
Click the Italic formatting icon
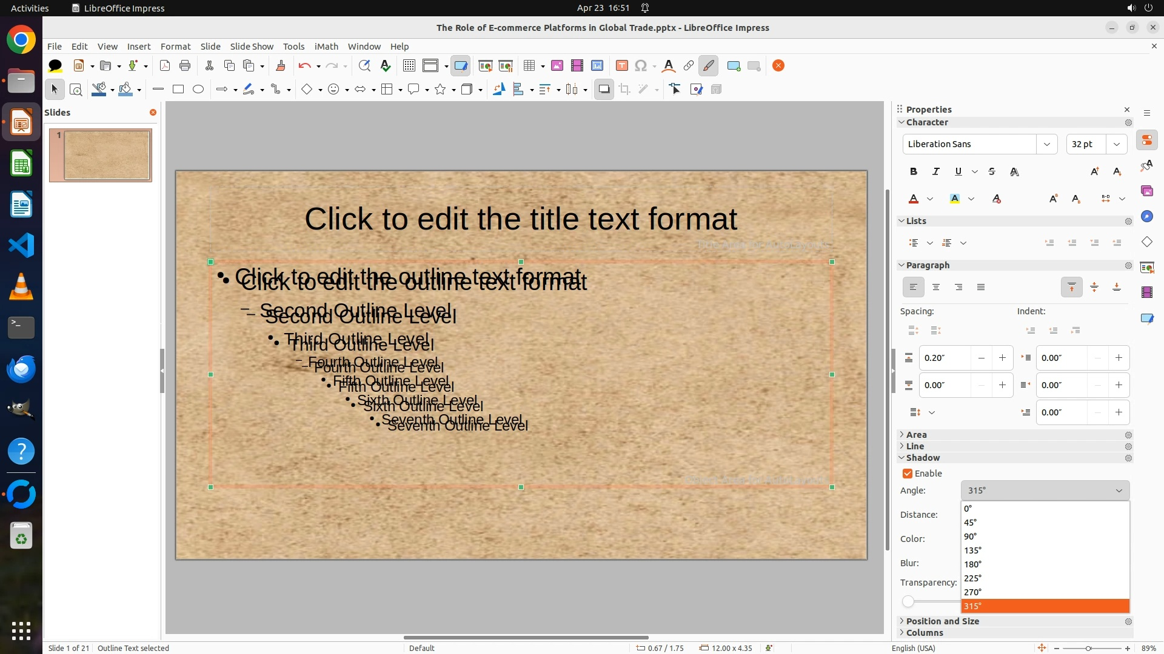936,172
